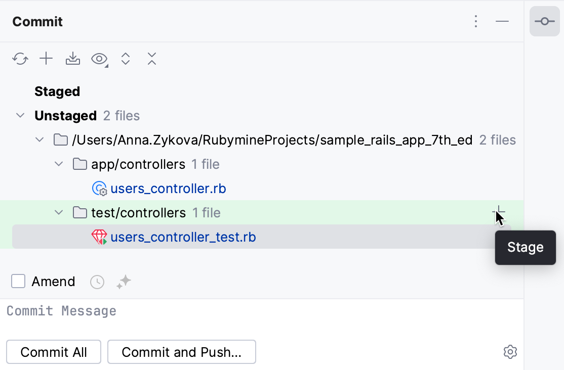Enable the Amend checkbox
The width and height of the screenshot is (564, 370).
pos(18,281)
